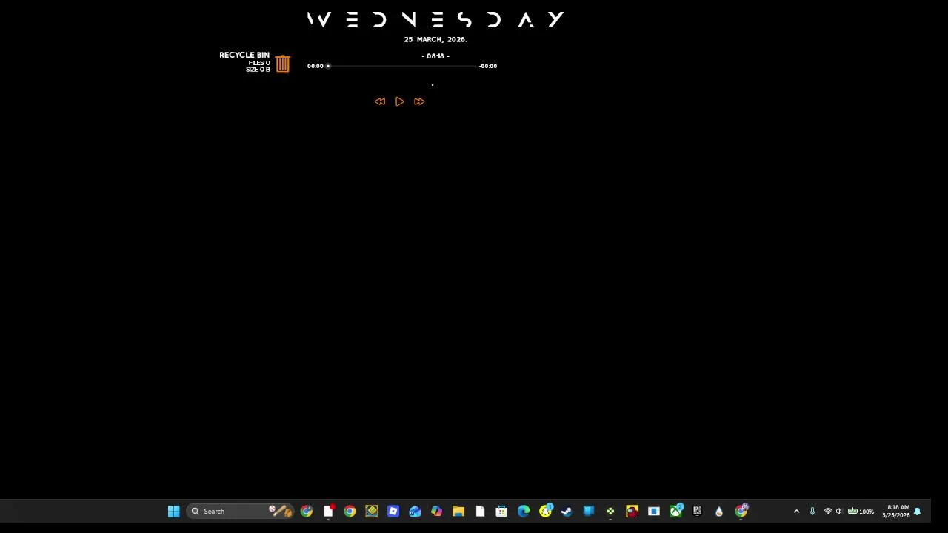Open Outlook from the taskbar

tap(415, 511)
